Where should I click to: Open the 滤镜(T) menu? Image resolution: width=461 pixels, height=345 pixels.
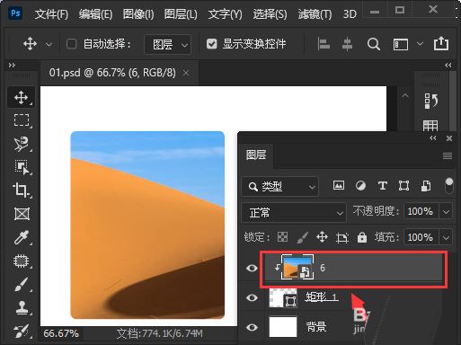click(x=315, y=14)
